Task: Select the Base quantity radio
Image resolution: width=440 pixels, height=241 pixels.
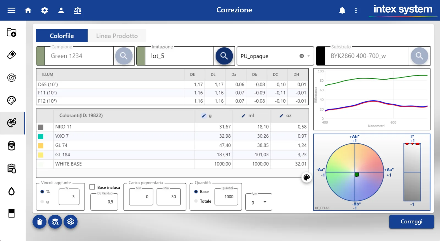Action: click(x=196, y=192)
